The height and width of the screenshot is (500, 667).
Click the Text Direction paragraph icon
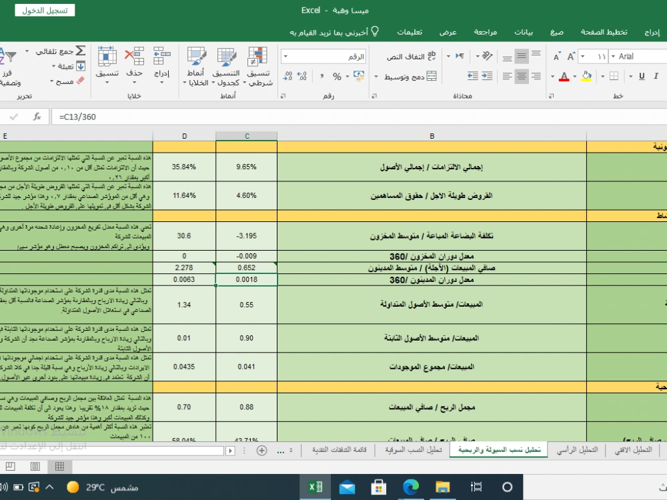tap(460, 56)
